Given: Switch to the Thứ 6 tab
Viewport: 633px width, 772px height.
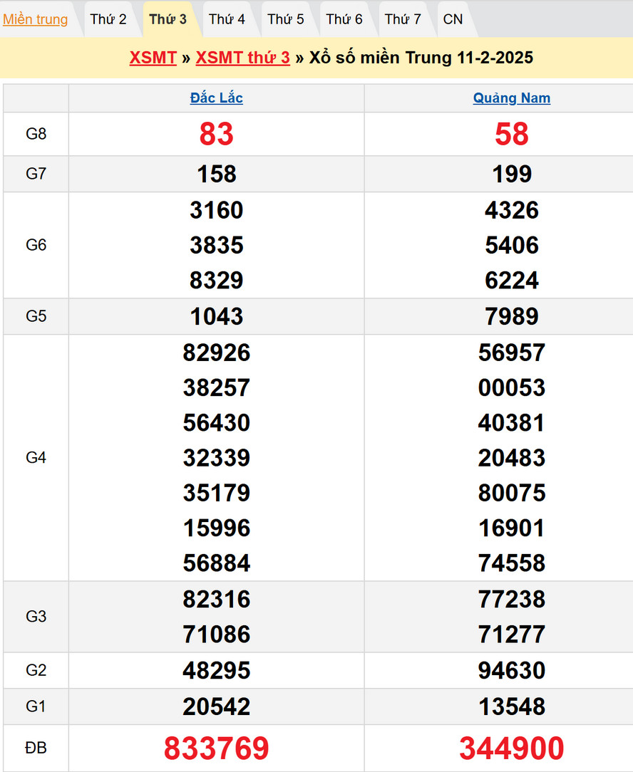Looking at the screenshot, I should click(x=344, y=19).
